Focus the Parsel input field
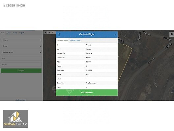 (x=21, y=65)
